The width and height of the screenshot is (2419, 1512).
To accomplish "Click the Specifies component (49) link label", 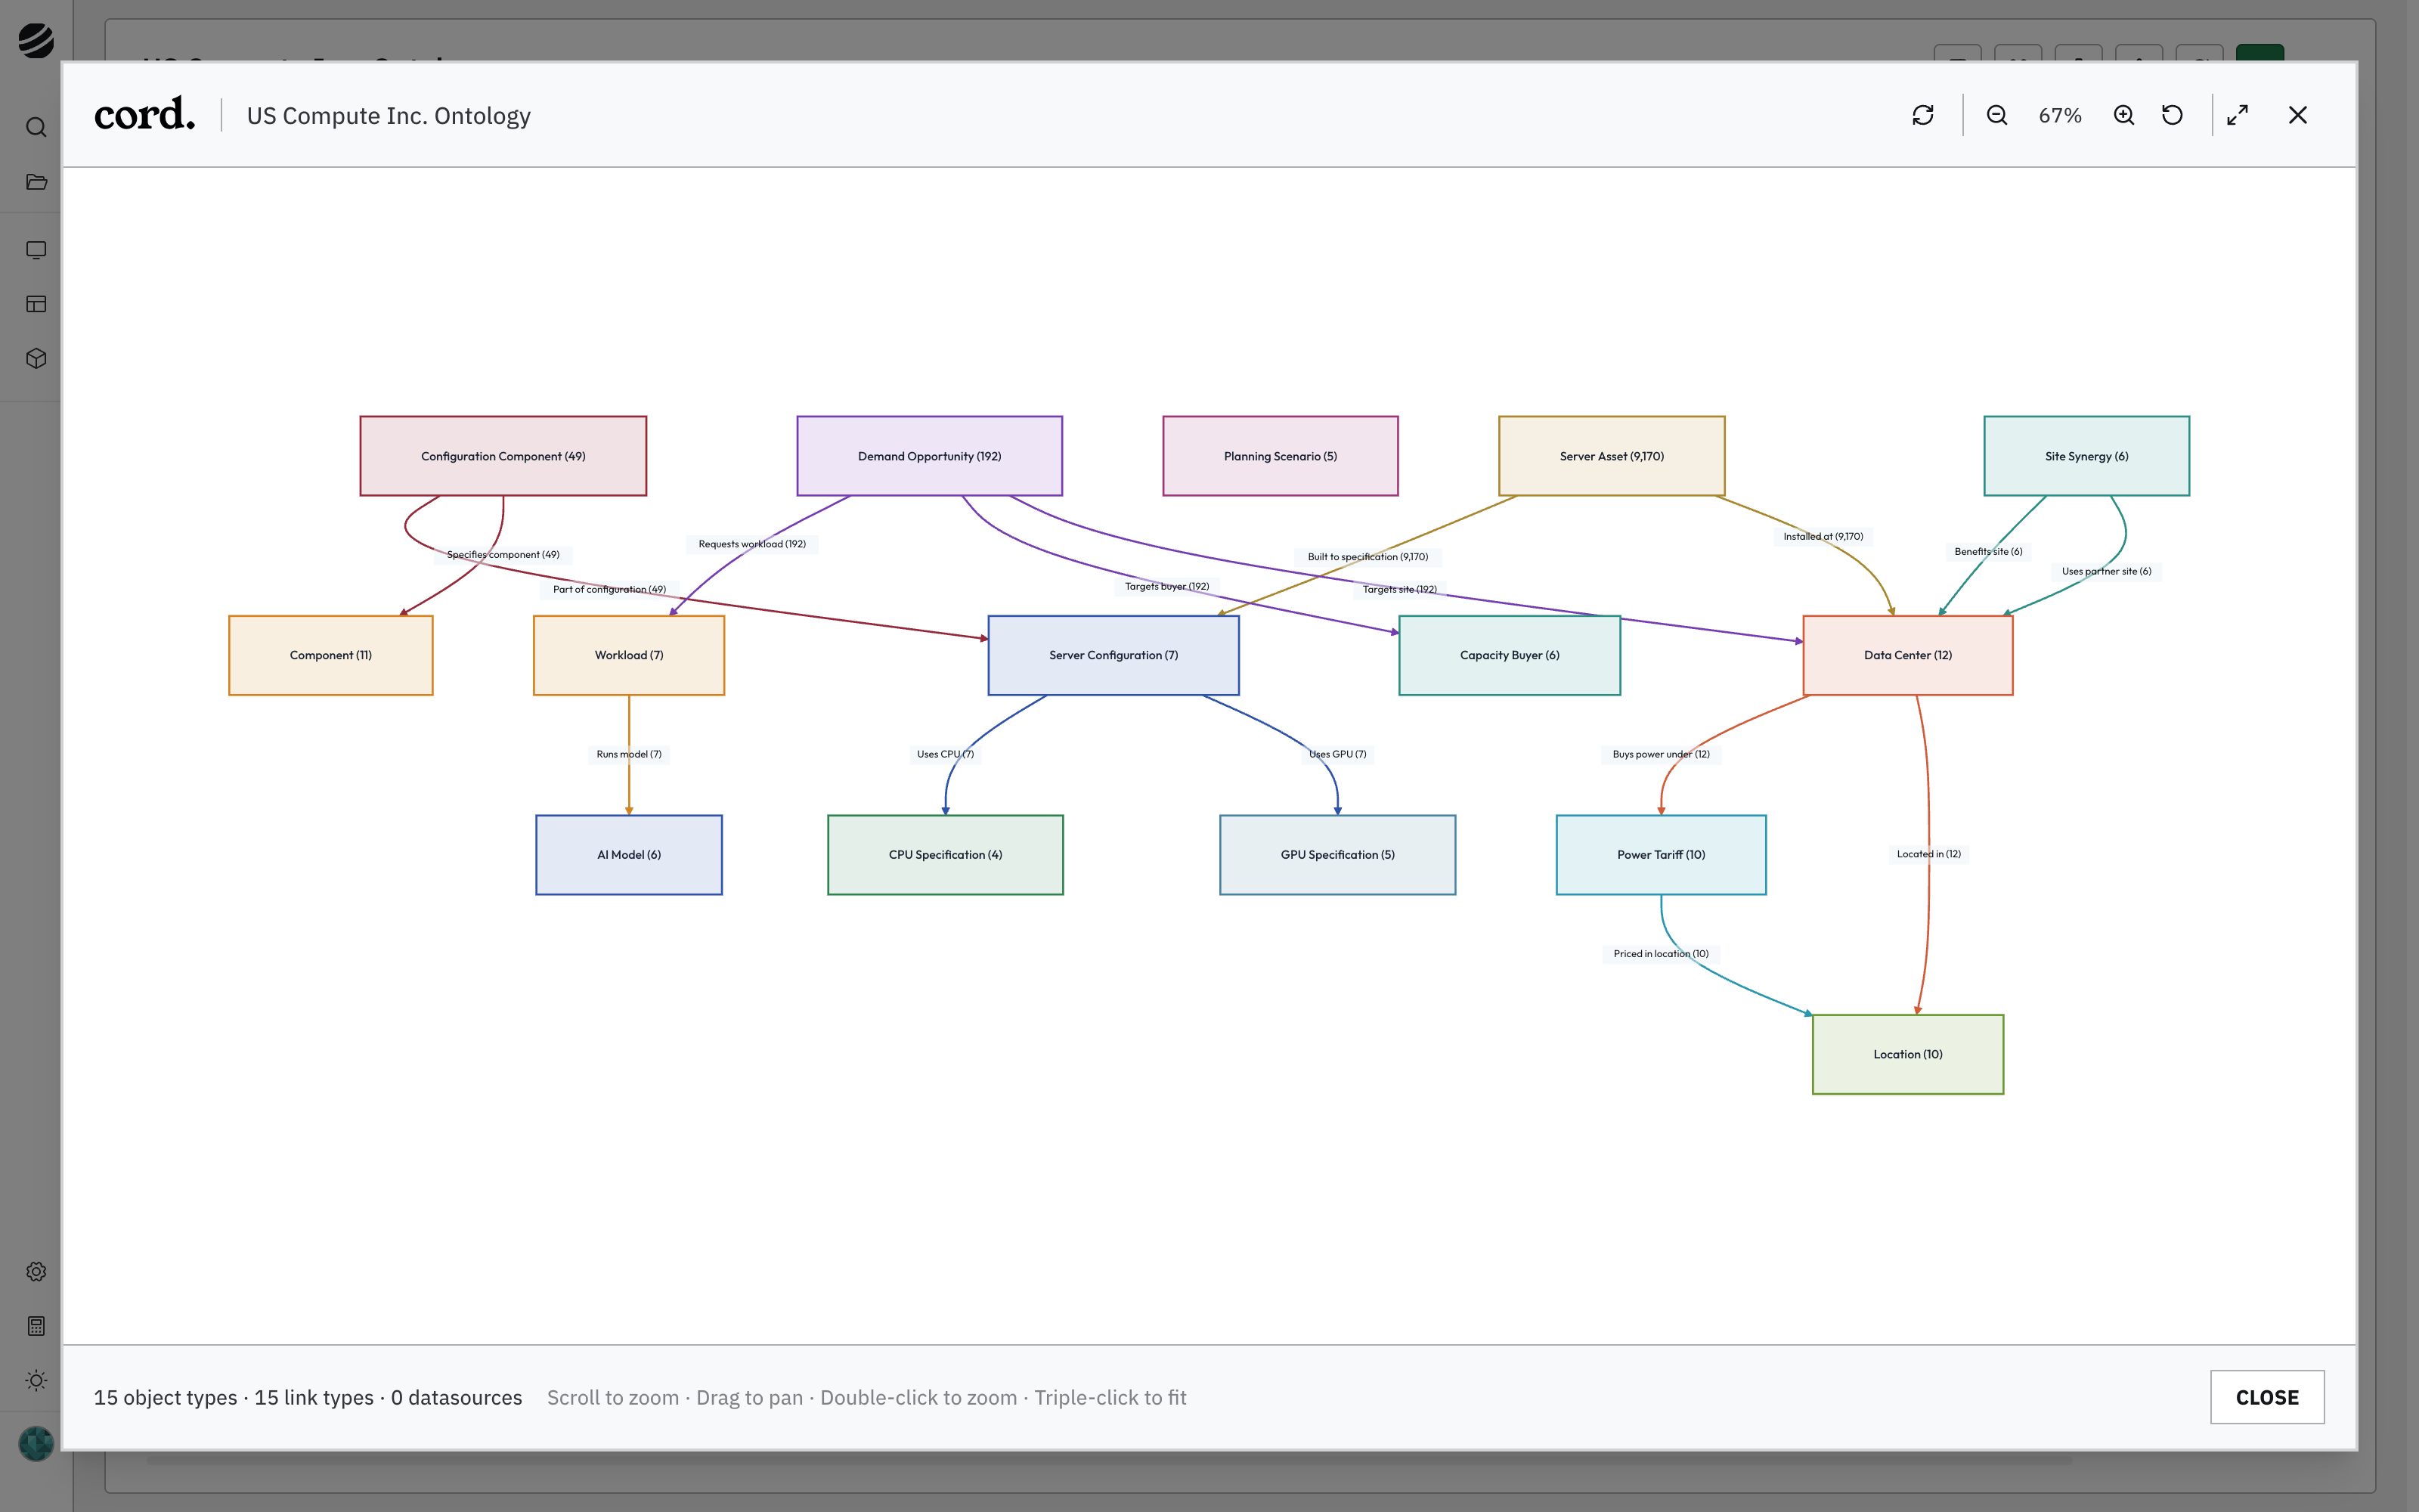I will (503, 554).
